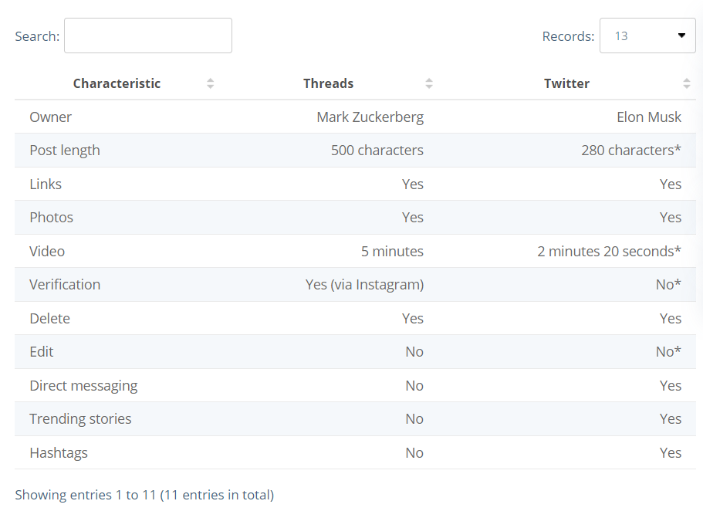Click the Characteristic column sort arrows
703x528 pixels.
210,83
